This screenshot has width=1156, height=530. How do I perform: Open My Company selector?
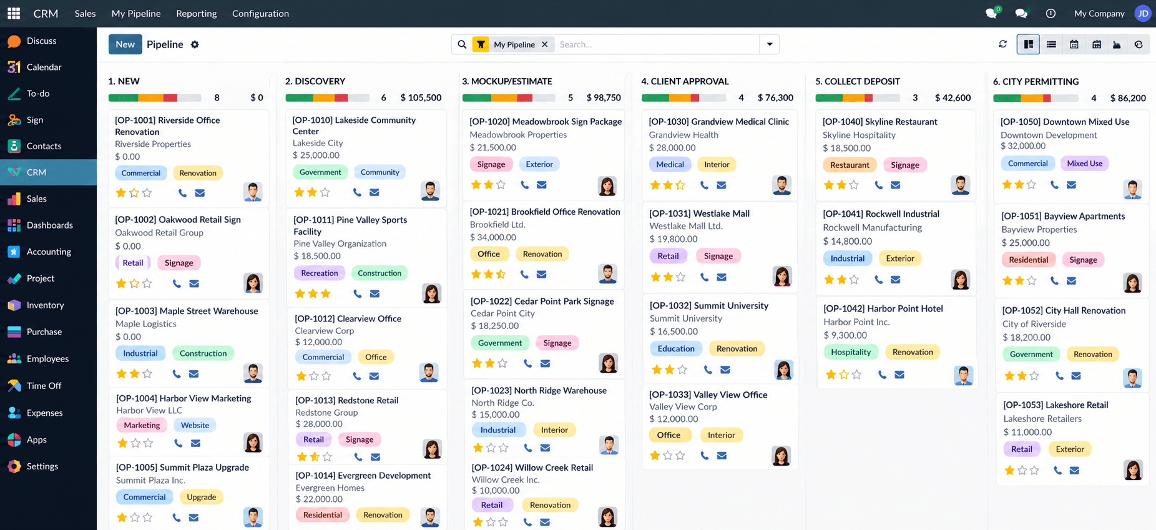[1099, 13]
